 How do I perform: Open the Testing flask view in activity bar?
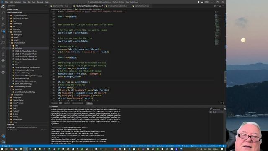tap(3, 36)
